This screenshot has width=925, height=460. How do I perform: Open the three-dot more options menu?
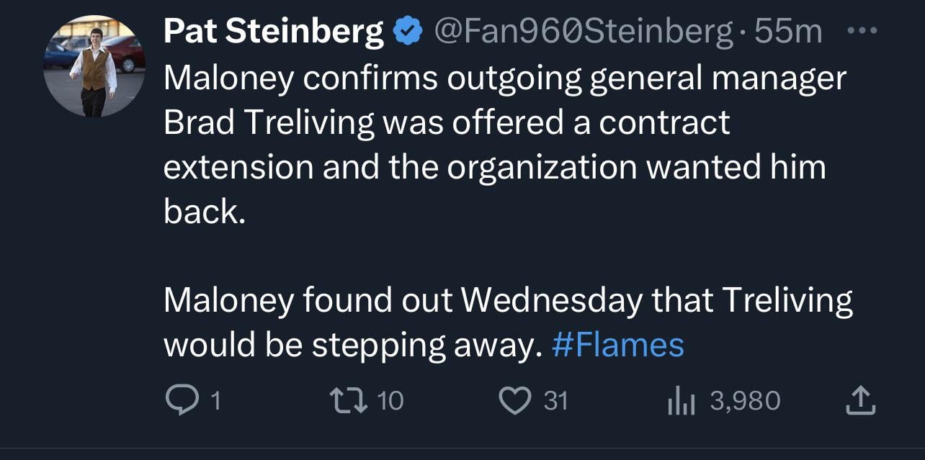point(860,32)
